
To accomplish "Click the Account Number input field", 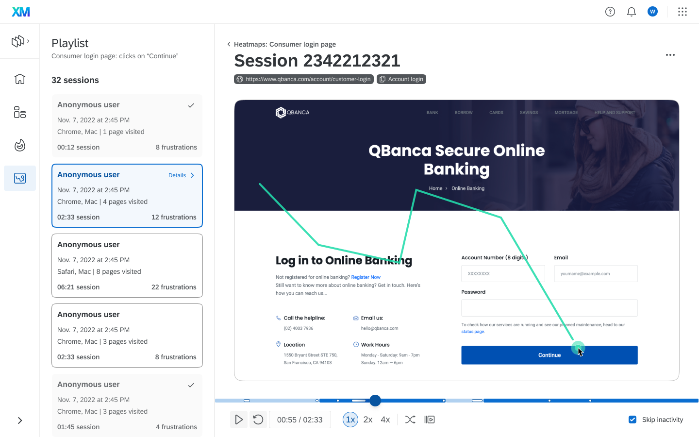I will tap(503, 273).
